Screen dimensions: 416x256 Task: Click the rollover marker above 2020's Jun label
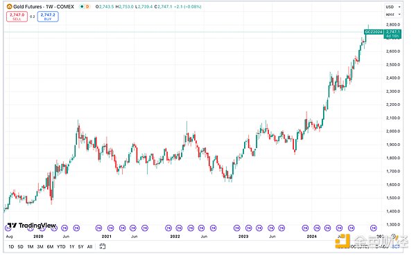[x=64, y=228]
